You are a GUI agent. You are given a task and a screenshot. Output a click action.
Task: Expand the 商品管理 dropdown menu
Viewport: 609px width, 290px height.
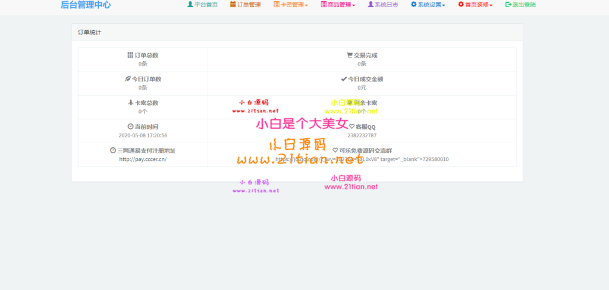click(338, 5)
